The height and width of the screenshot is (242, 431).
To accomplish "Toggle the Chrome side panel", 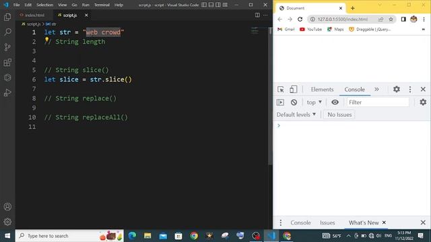I will [403, 19].
